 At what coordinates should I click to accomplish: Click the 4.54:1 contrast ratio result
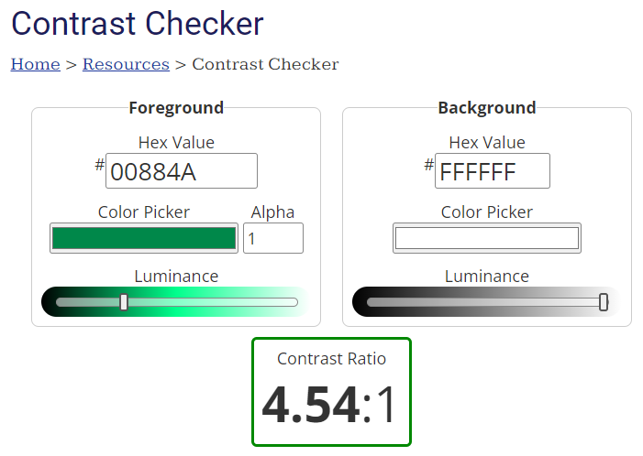point(331,405)
